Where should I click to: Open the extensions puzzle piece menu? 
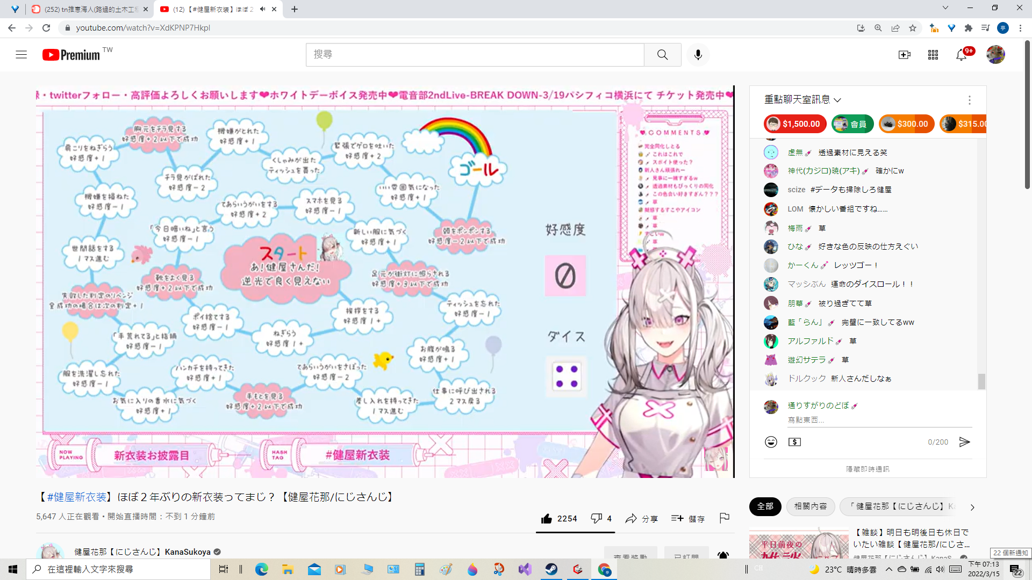969,28
